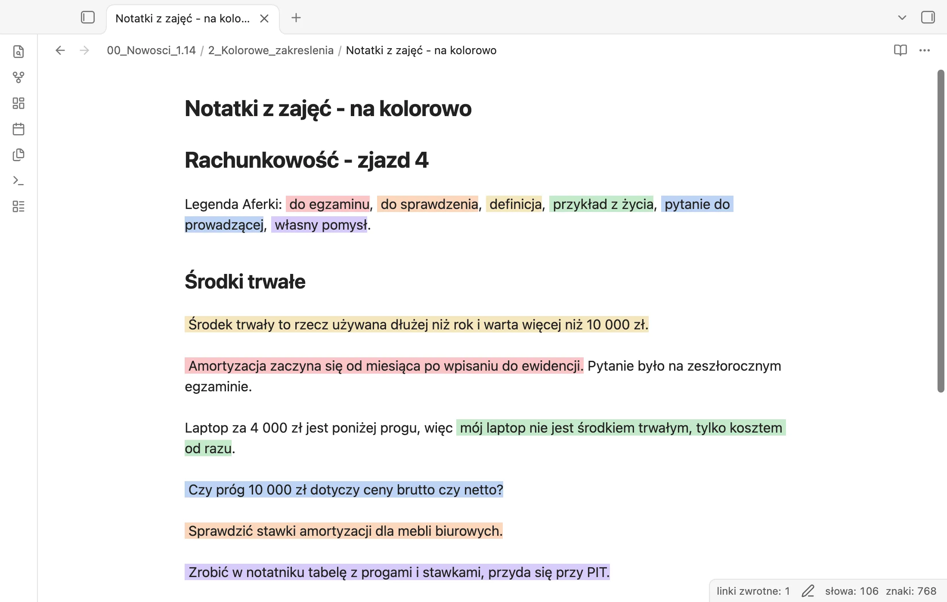Click the green 'mój laptop nie jest' highlight
947x602 pixels.
[x=621, y=427]
